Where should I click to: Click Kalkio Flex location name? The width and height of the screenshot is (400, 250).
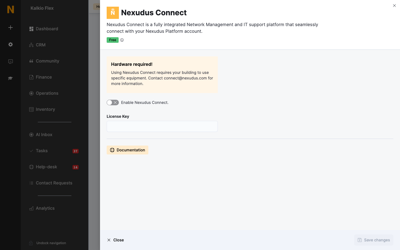tap(42, 8)
